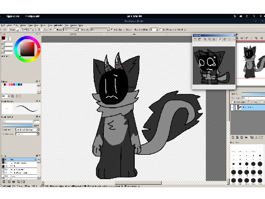Rotate icon in the Reference window toolbar
Image resolution: width=265 pixels, height=199 pixels.
[225, 39]
